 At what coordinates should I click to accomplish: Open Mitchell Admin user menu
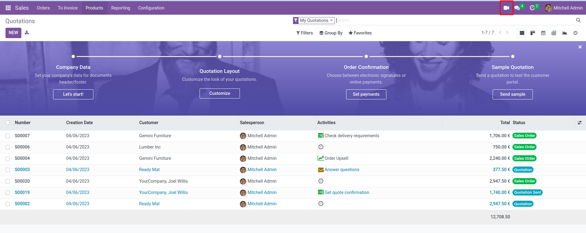click(564, 8)
